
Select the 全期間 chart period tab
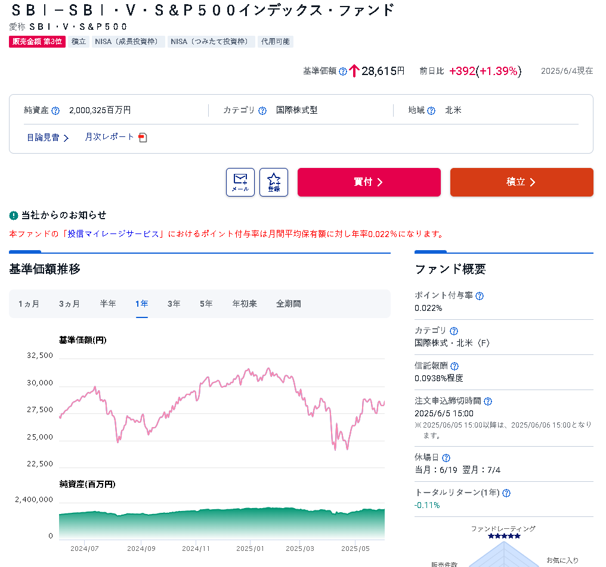point(288,304)
